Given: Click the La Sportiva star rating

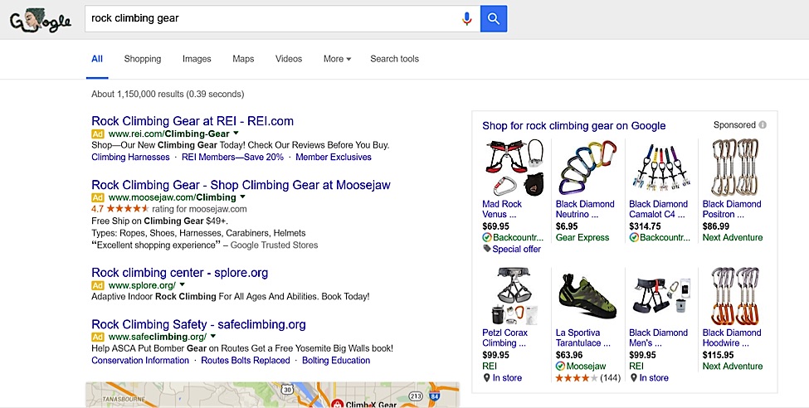Looking at the screenshot, I should [574, 378].
